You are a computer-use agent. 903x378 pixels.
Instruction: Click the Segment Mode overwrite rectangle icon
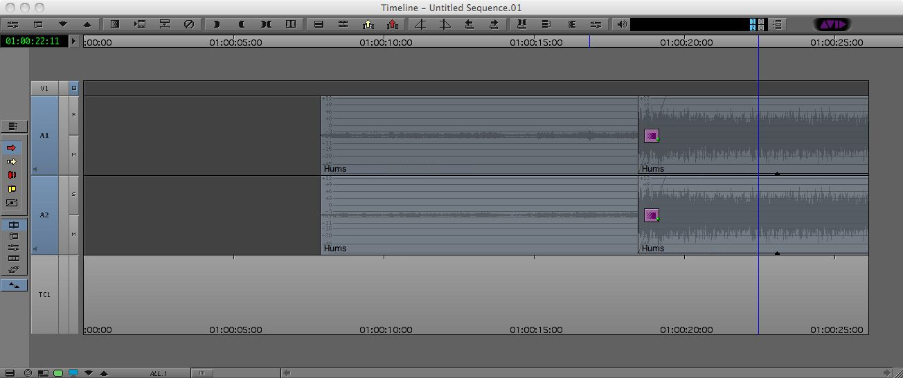[x=319, y=24]
